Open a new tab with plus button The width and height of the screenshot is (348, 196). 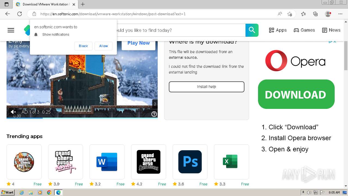point(83,4)
